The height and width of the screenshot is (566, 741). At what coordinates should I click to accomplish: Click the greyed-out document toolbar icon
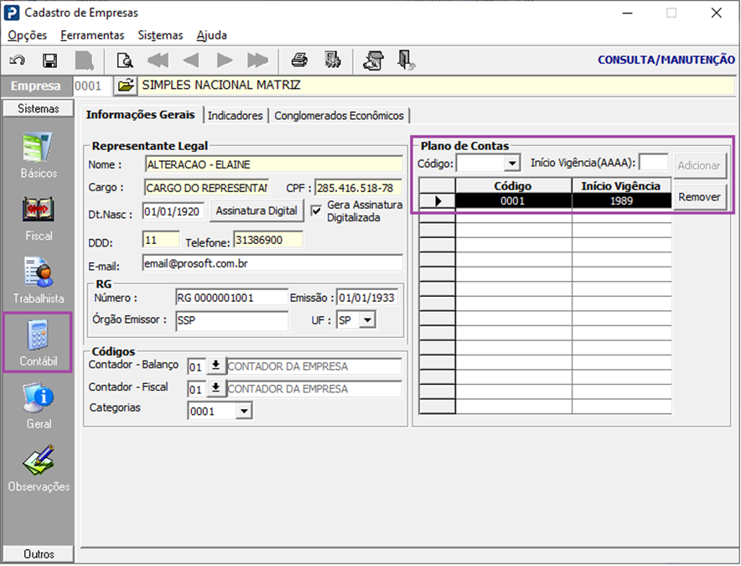(x=85, y=60)
